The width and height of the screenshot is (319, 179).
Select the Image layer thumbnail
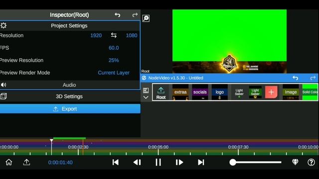(x=291, y=92)
